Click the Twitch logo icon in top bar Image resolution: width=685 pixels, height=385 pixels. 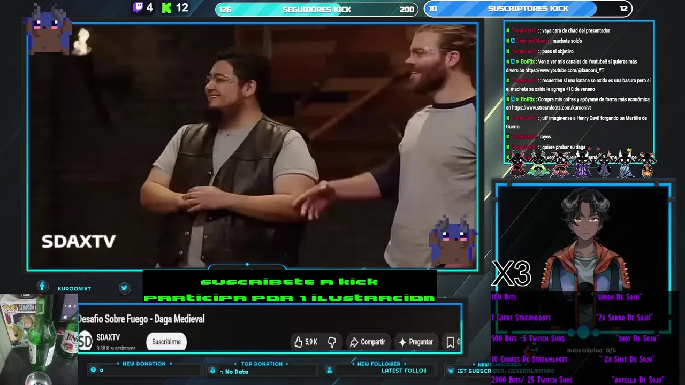point(138,7)
